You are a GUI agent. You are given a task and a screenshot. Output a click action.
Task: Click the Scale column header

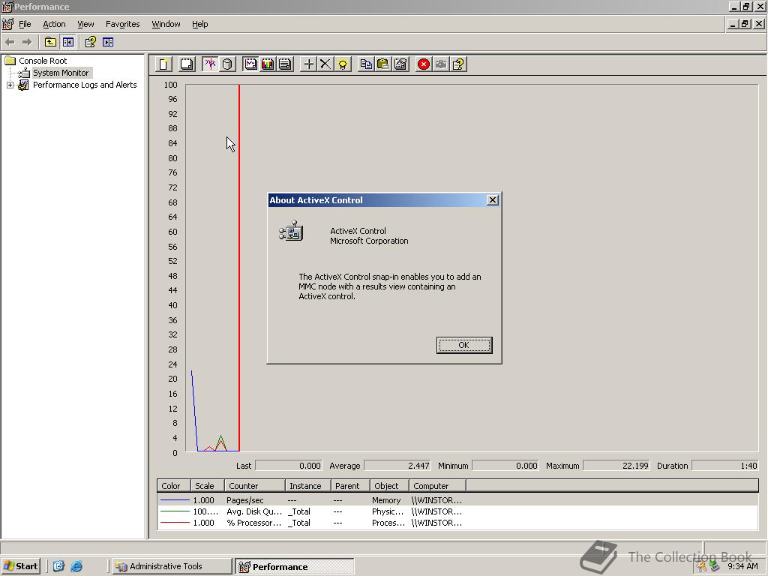[x=207, y=486]
